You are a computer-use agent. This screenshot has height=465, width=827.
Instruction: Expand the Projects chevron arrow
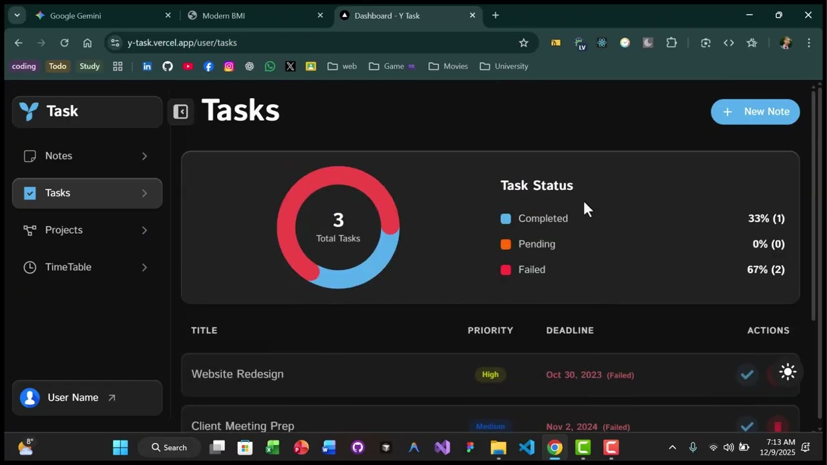pos(144,231)
